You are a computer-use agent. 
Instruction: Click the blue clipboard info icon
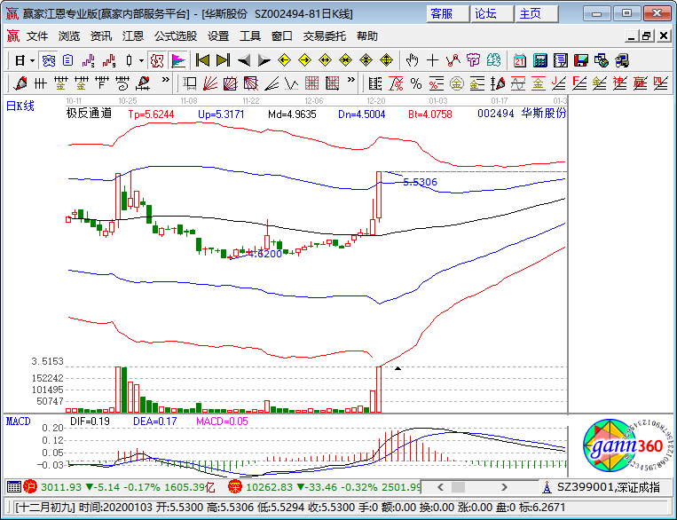click(67, 60)
